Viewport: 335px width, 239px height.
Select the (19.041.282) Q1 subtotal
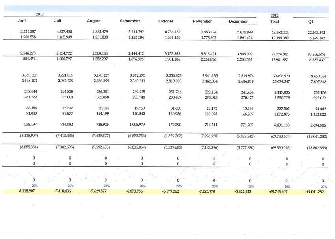point(317,136)
